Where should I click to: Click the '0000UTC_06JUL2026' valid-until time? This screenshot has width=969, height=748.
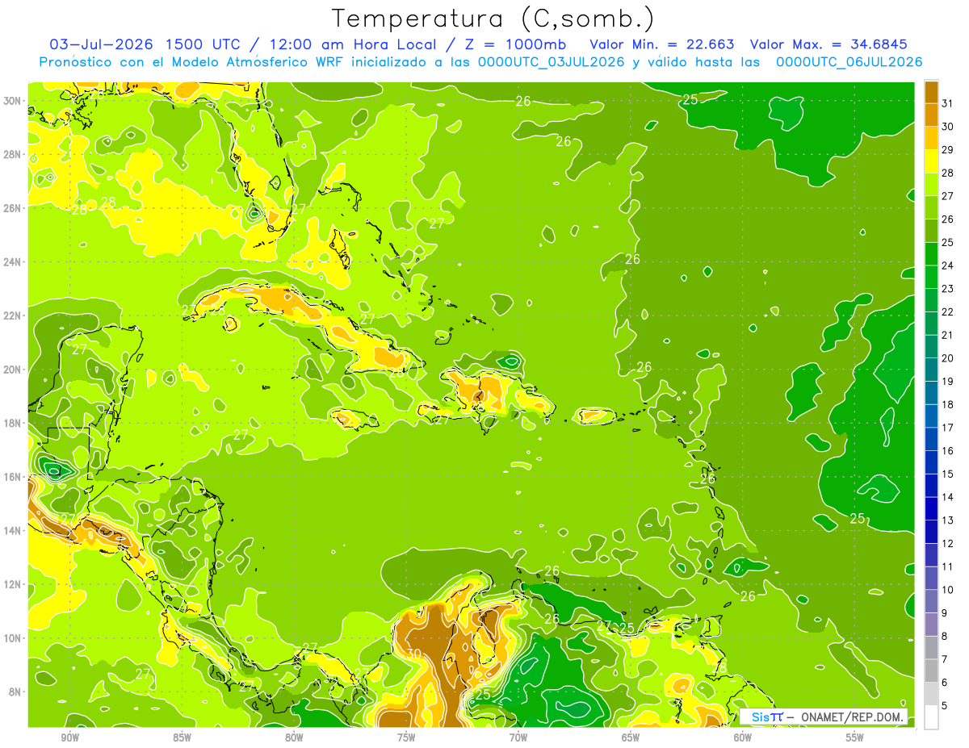click(849, 62)
